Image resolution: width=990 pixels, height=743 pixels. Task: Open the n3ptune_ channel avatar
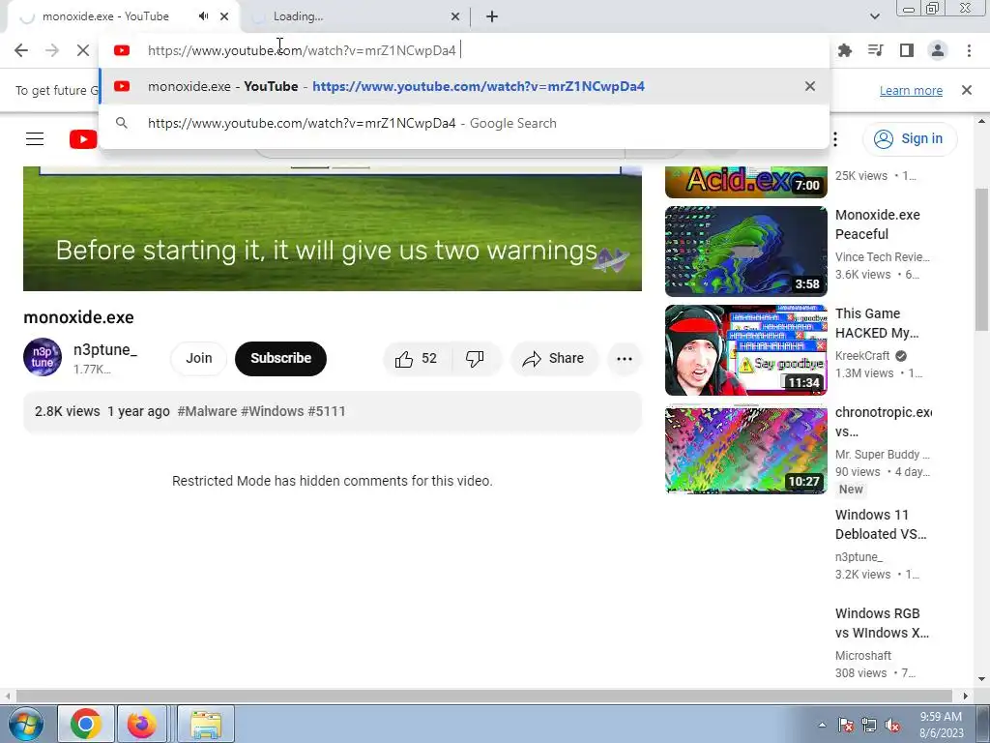(43, 357)
